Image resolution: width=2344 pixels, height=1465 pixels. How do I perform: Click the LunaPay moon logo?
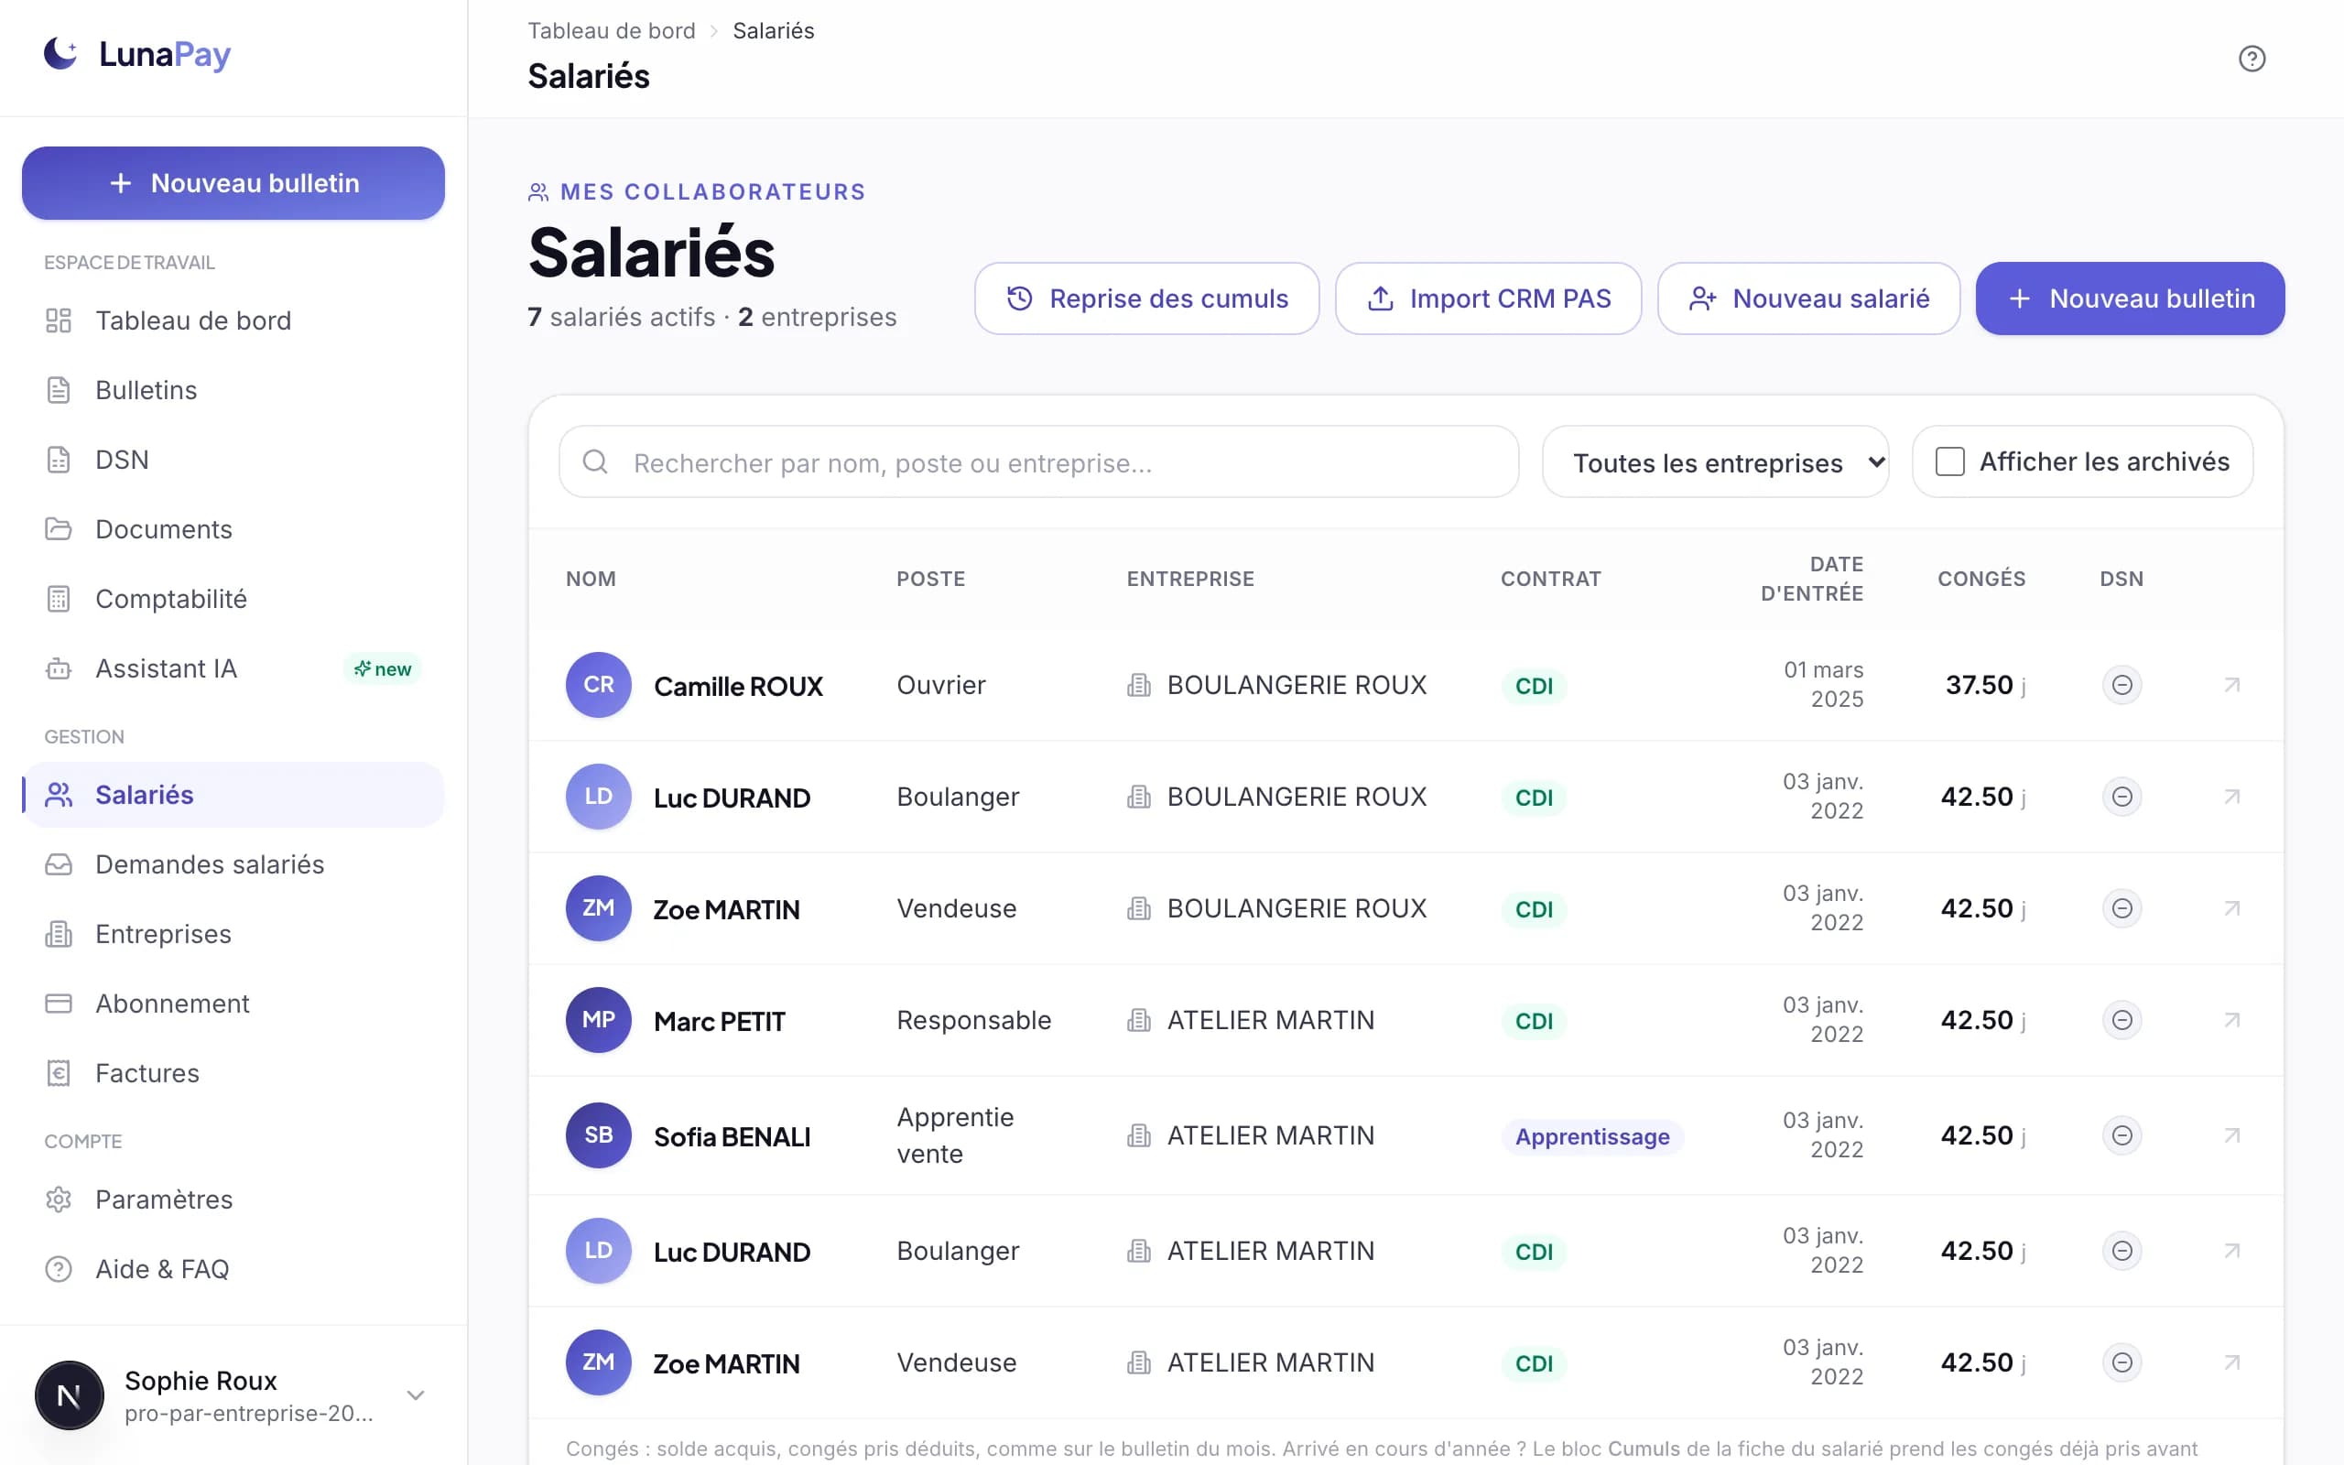tap(60, 53)
